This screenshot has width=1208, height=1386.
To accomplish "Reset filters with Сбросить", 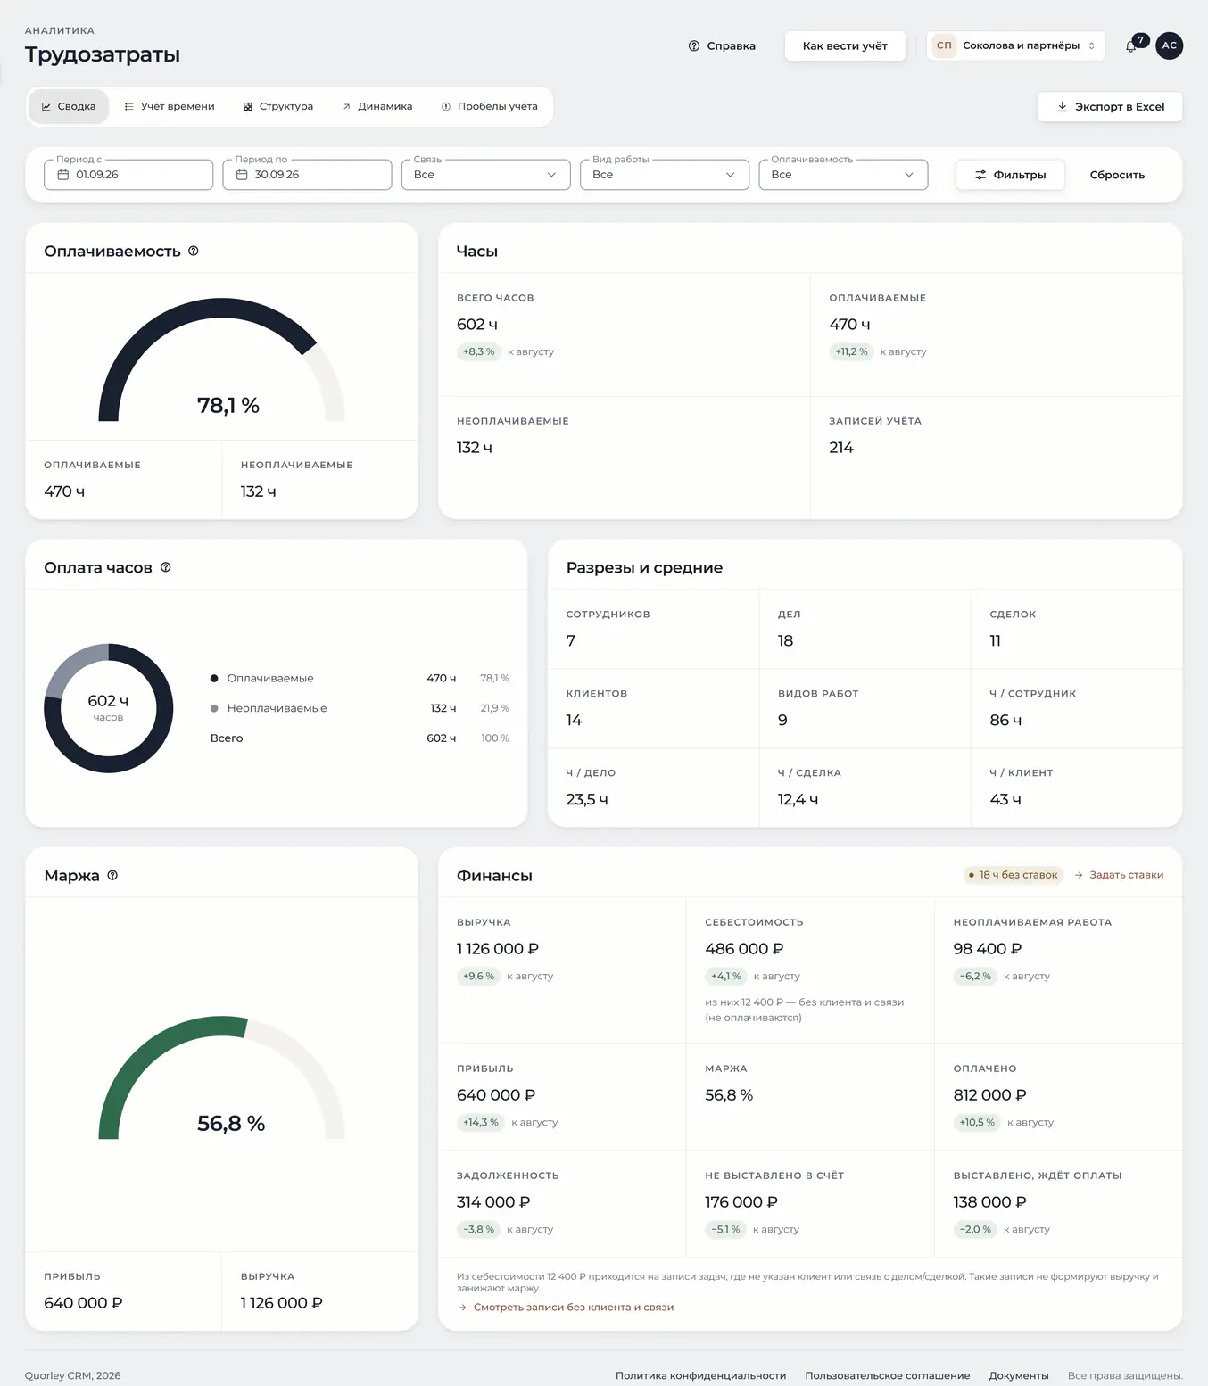I will 1117,175.
